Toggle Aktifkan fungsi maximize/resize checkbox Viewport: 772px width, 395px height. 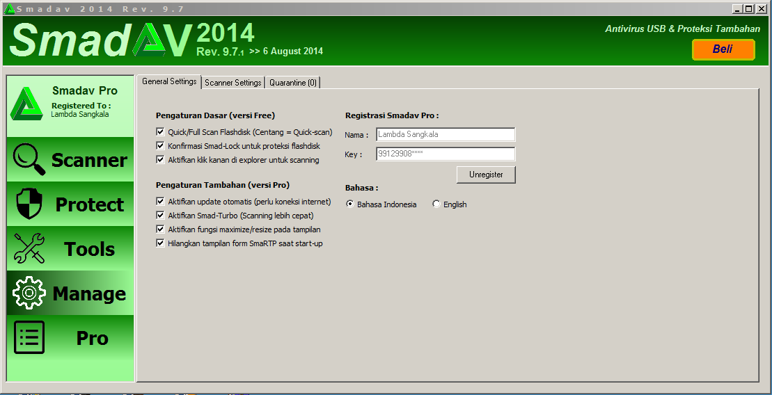tap(160, 229)
